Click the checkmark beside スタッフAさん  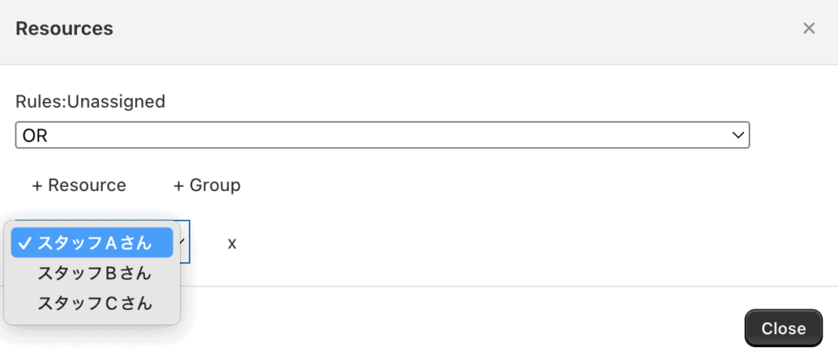25,243
